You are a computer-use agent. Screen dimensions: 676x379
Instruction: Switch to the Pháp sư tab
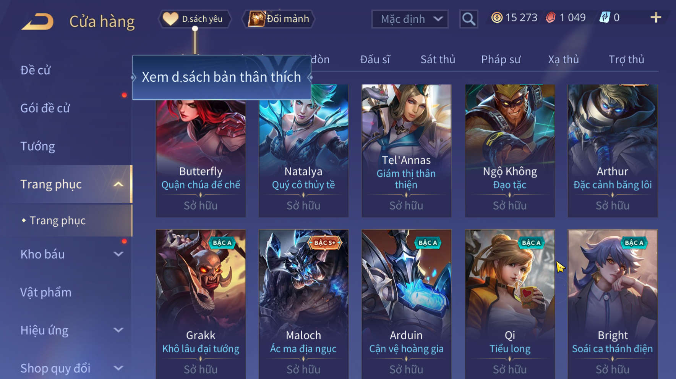501,60
